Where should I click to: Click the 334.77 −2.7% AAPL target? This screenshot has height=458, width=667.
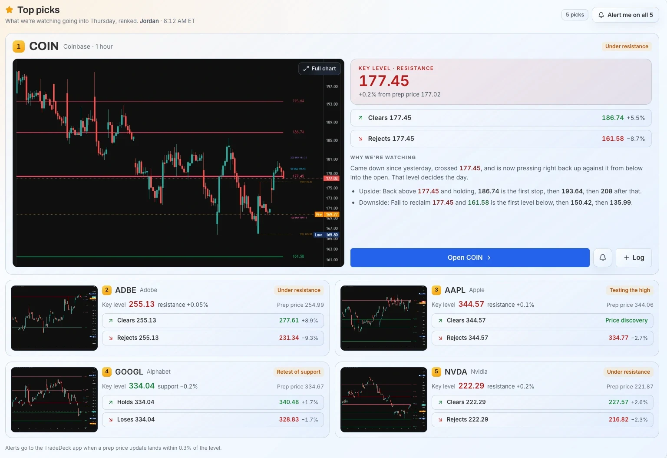click(628, 338)
